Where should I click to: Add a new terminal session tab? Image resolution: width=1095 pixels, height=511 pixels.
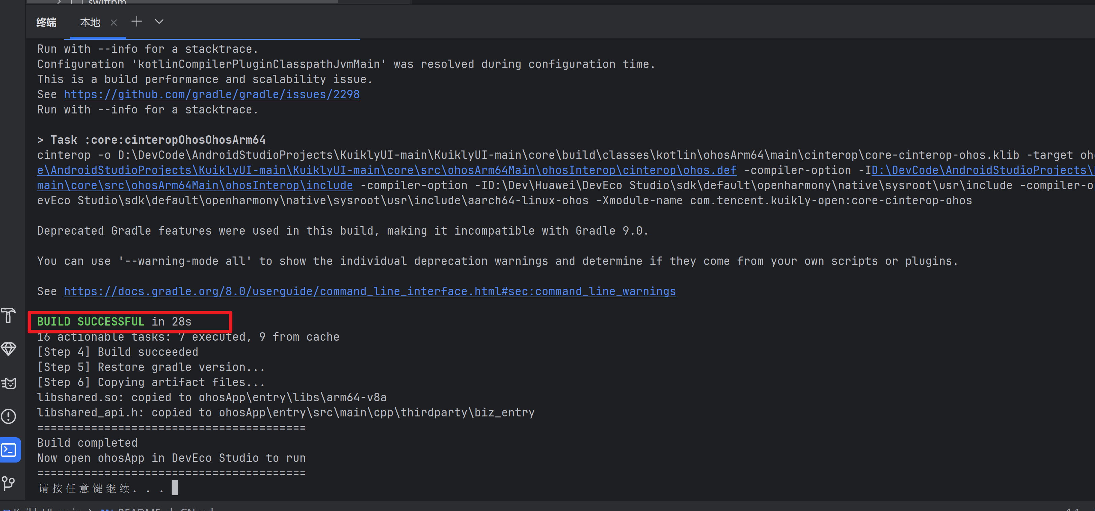(136, 22)
